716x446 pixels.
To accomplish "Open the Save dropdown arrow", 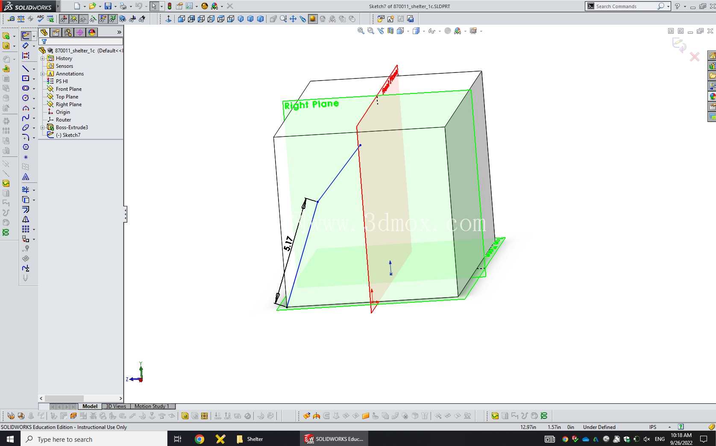I will click(115, 6).
